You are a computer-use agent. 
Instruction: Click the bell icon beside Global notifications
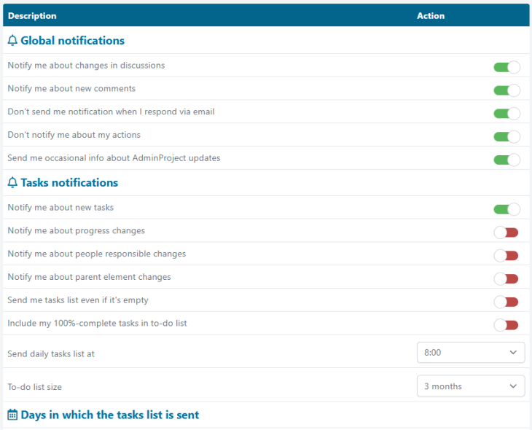pyautogui.click(x=12, y=40)
